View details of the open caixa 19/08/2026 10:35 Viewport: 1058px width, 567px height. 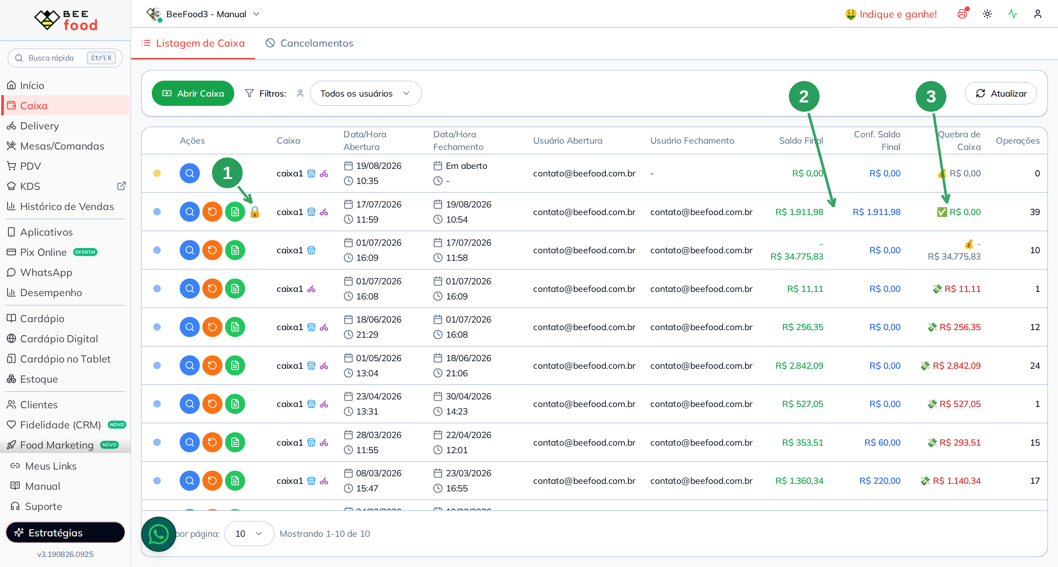190,173
